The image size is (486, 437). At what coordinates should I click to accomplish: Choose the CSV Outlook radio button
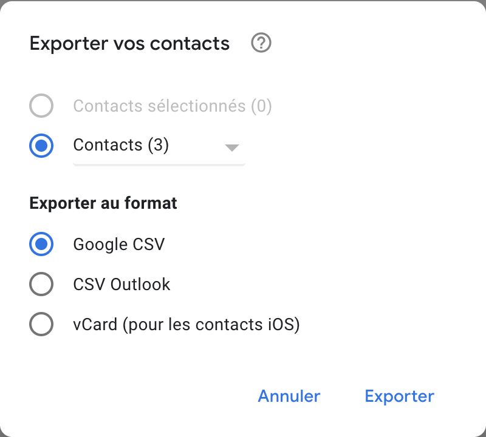[41, 285]
